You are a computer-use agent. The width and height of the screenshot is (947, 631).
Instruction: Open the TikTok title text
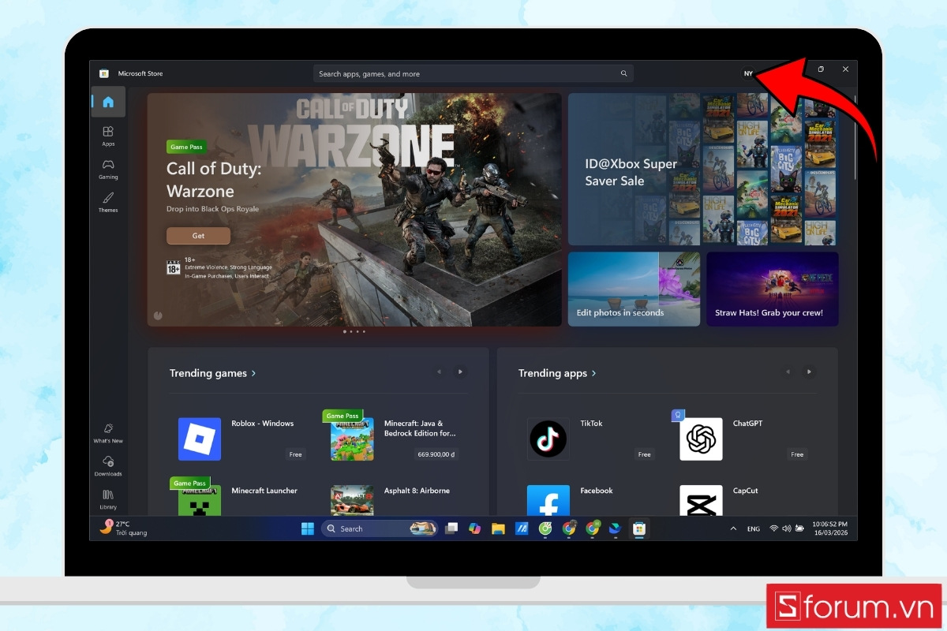[x=591, y=424]
